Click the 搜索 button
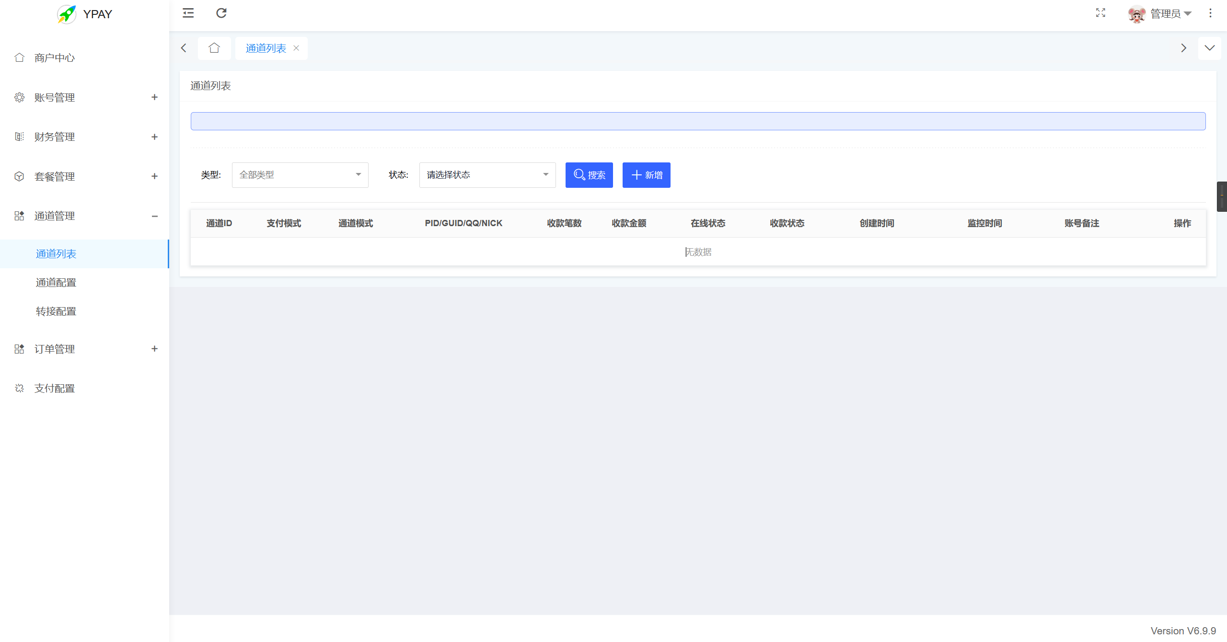The height and width of the screenshot is (642, 1227). 589,175
